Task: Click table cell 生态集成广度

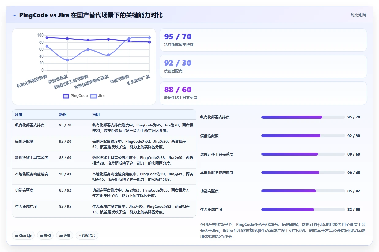Action: pos(26,207)
